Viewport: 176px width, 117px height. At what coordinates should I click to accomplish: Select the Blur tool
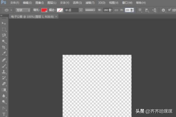click(x=4, y=96)
